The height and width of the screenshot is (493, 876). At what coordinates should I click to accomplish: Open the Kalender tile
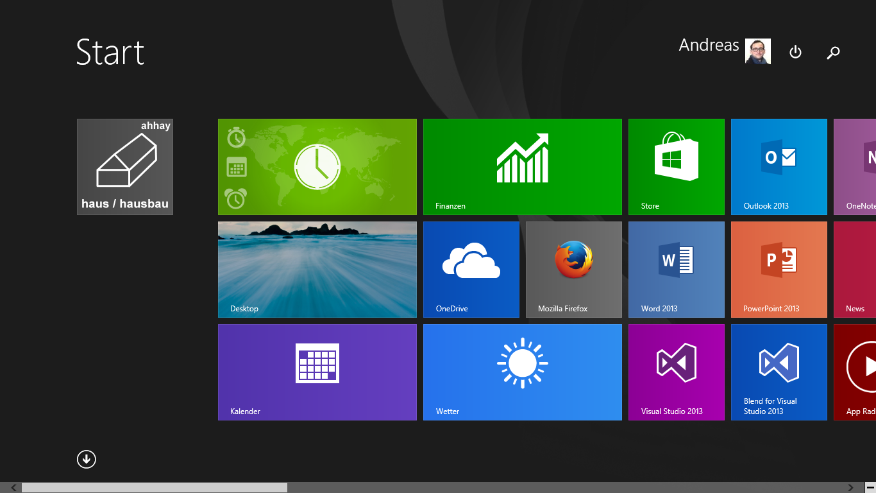(x=317, y=372)
